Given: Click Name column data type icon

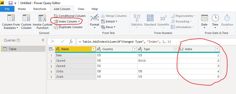Looking at the screenshot, I should tap(58, 49).
